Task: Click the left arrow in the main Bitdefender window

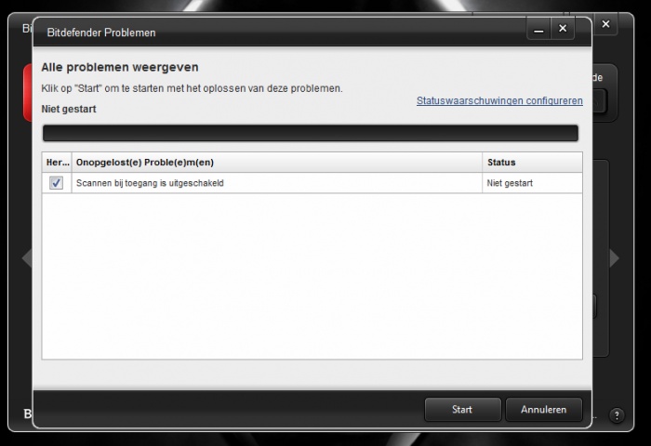Action: coord(27,258)
